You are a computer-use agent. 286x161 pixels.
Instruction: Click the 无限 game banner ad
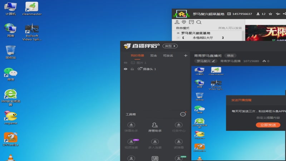point(266,33)
